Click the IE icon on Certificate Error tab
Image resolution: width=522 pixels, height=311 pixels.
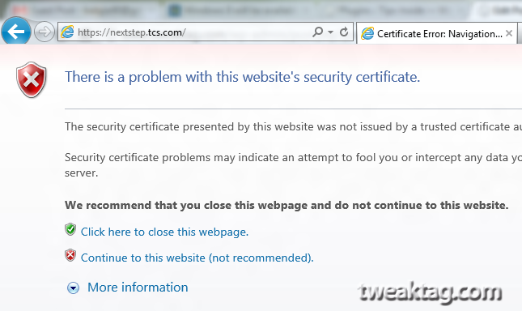[367, 34]
